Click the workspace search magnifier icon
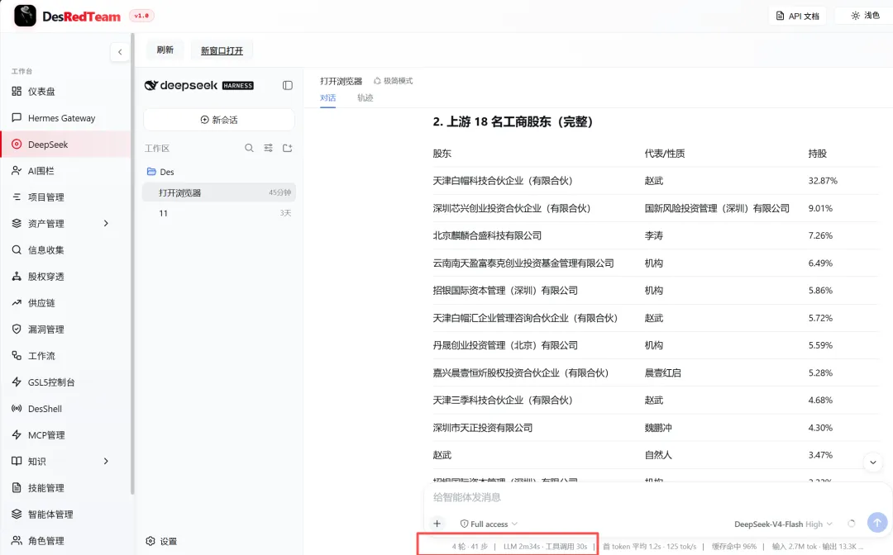 (249, 148)
